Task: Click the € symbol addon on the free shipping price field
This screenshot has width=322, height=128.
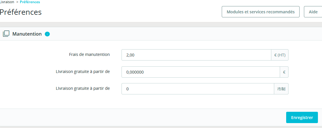Action: coord(284,72)
